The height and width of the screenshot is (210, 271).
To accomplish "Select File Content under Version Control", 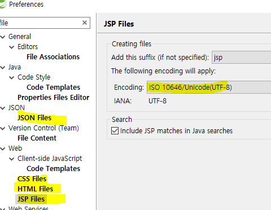I will tap(37, 138).
